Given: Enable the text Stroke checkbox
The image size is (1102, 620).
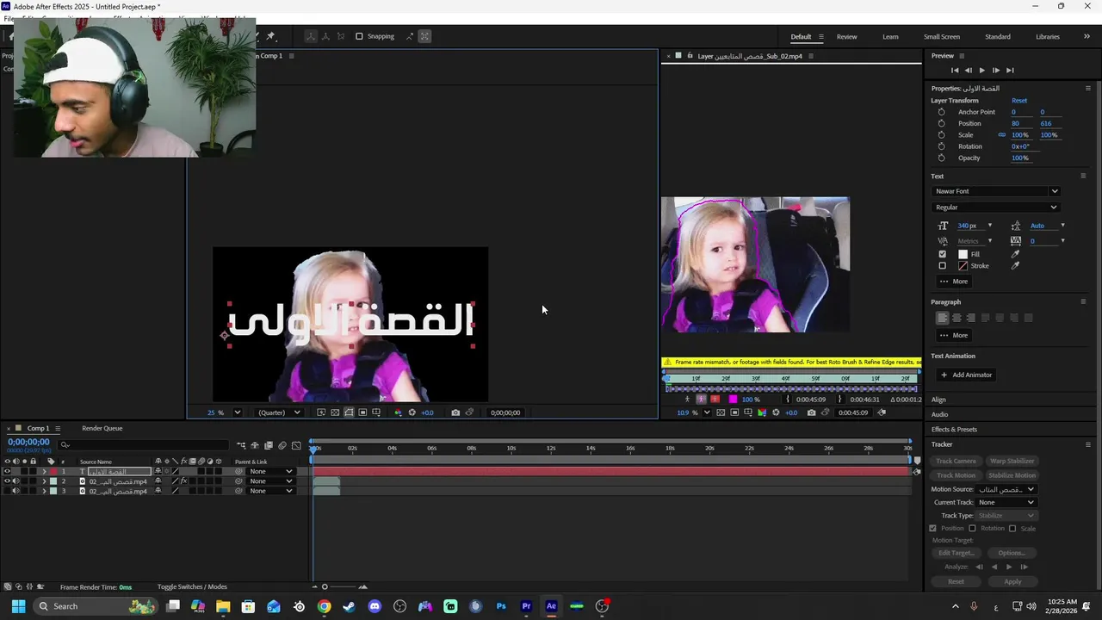Looking at the screenshot, I should 942,266.
